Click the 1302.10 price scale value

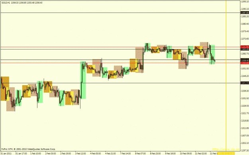[245, 143]
